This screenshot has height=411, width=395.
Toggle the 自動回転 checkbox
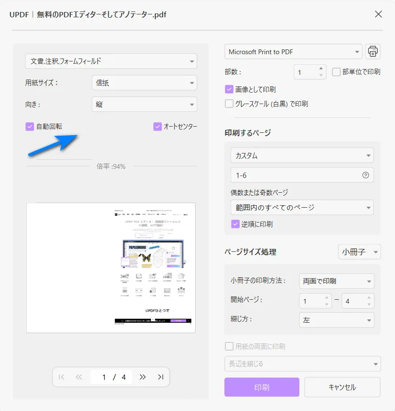pyautogui.click(x=30, y=127)
